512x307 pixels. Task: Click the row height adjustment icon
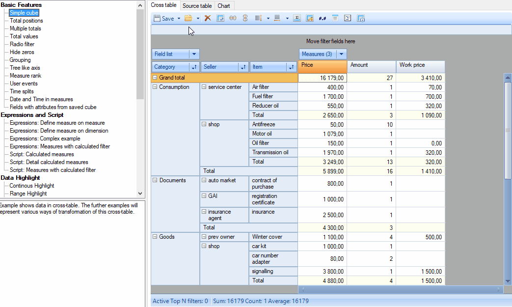tap(258, 18)
